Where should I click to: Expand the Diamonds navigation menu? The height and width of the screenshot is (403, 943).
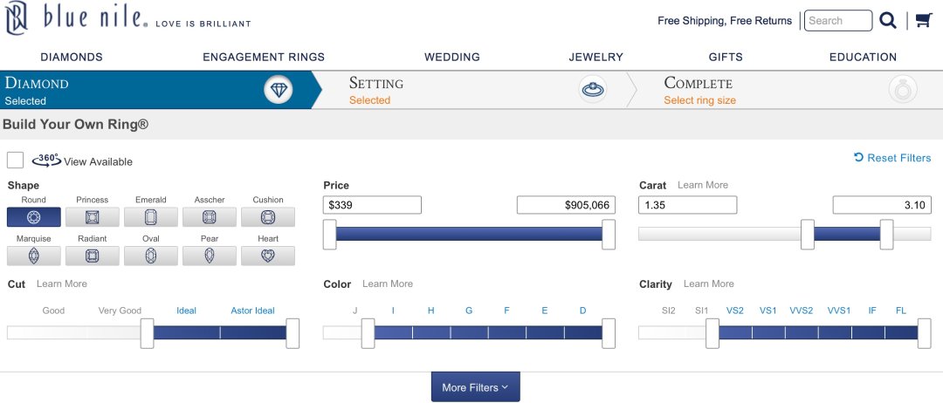tap(72, 57)
